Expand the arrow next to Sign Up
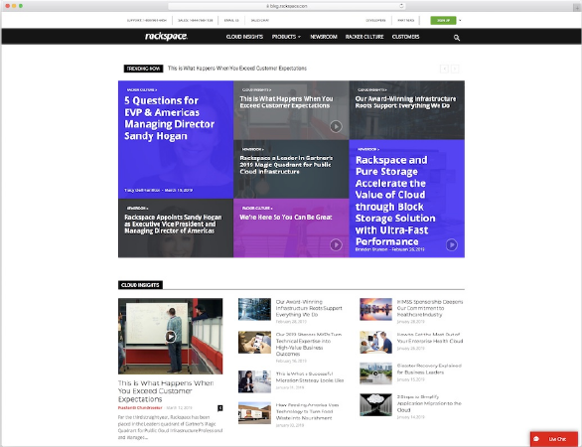 pyautogui.click(x=460, y=21)
